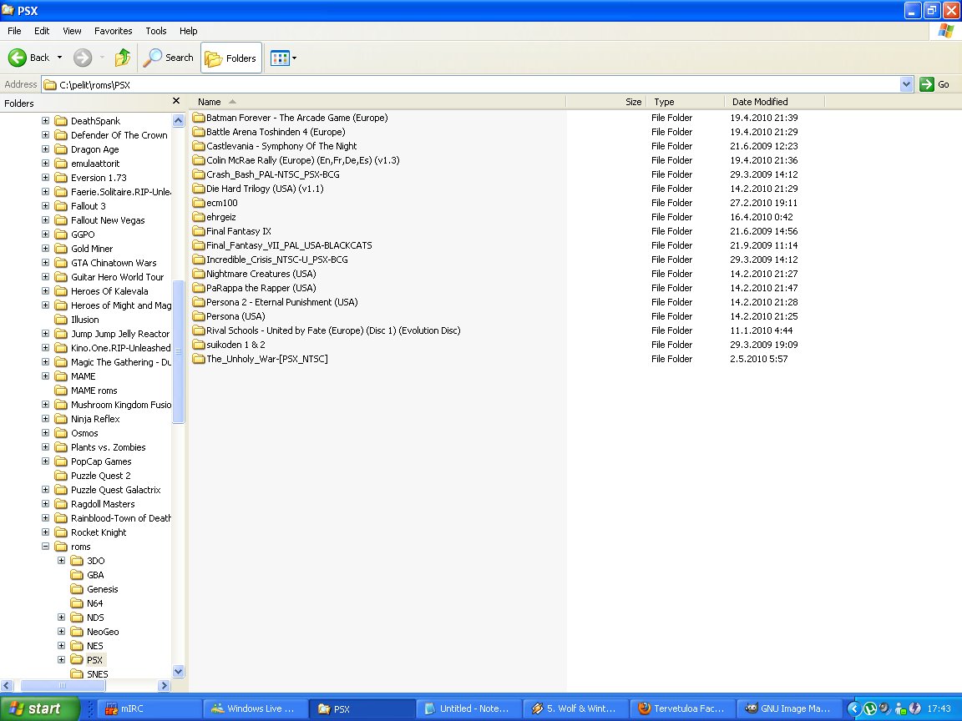The image size is (962, 721).
Task: Expand the address bar dropdown
Action: point(907,84)
